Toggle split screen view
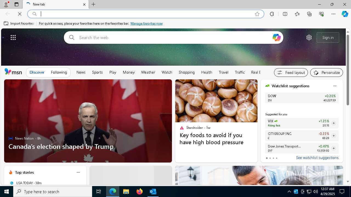The image size is (351, 197). point(285,14)
